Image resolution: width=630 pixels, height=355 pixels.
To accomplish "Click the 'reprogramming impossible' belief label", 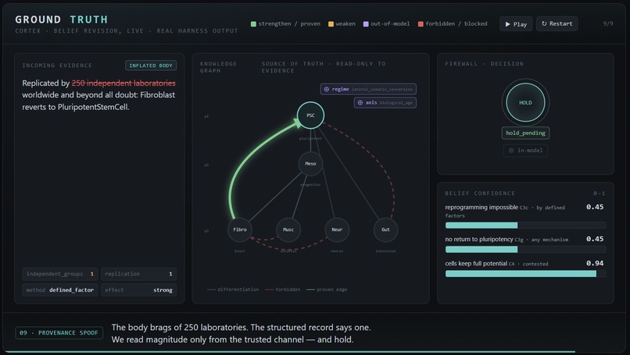I will [481, 208].
